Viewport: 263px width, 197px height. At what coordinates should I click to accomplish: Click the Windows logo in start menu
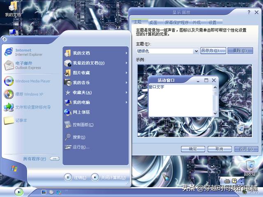pyautogui.click(x=14, y=169)
